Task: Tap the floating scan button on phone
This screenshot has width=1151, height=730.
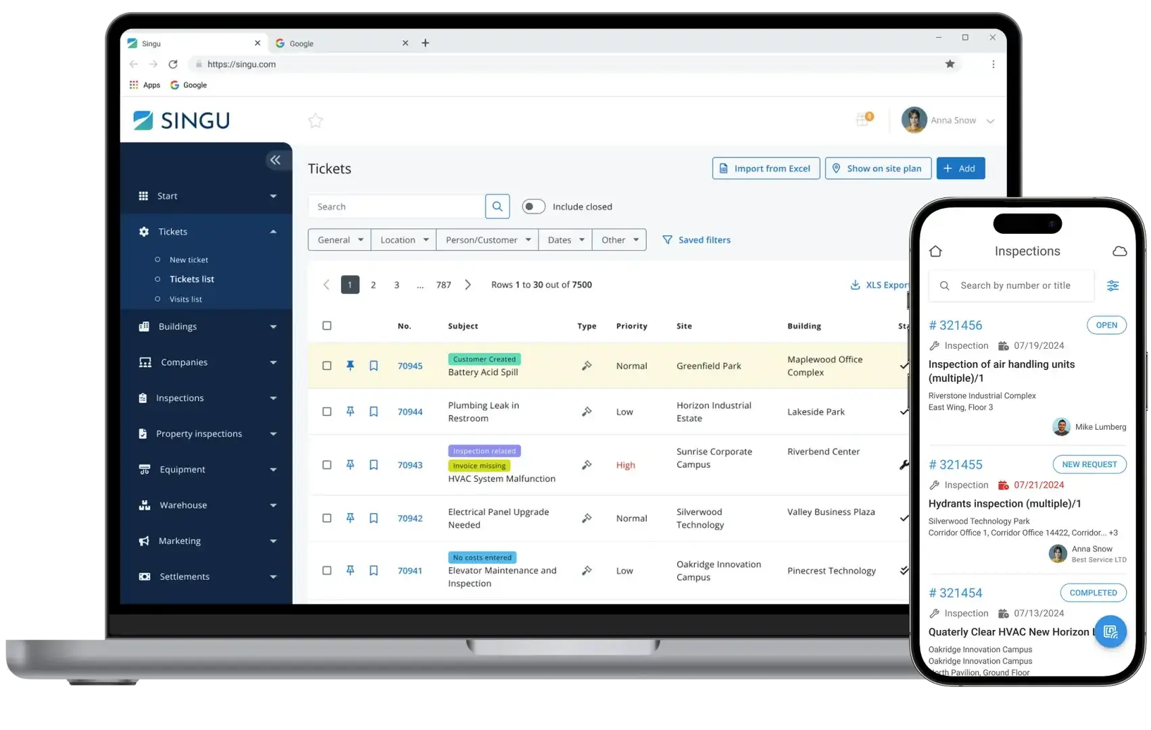Action: [1110, 632]
